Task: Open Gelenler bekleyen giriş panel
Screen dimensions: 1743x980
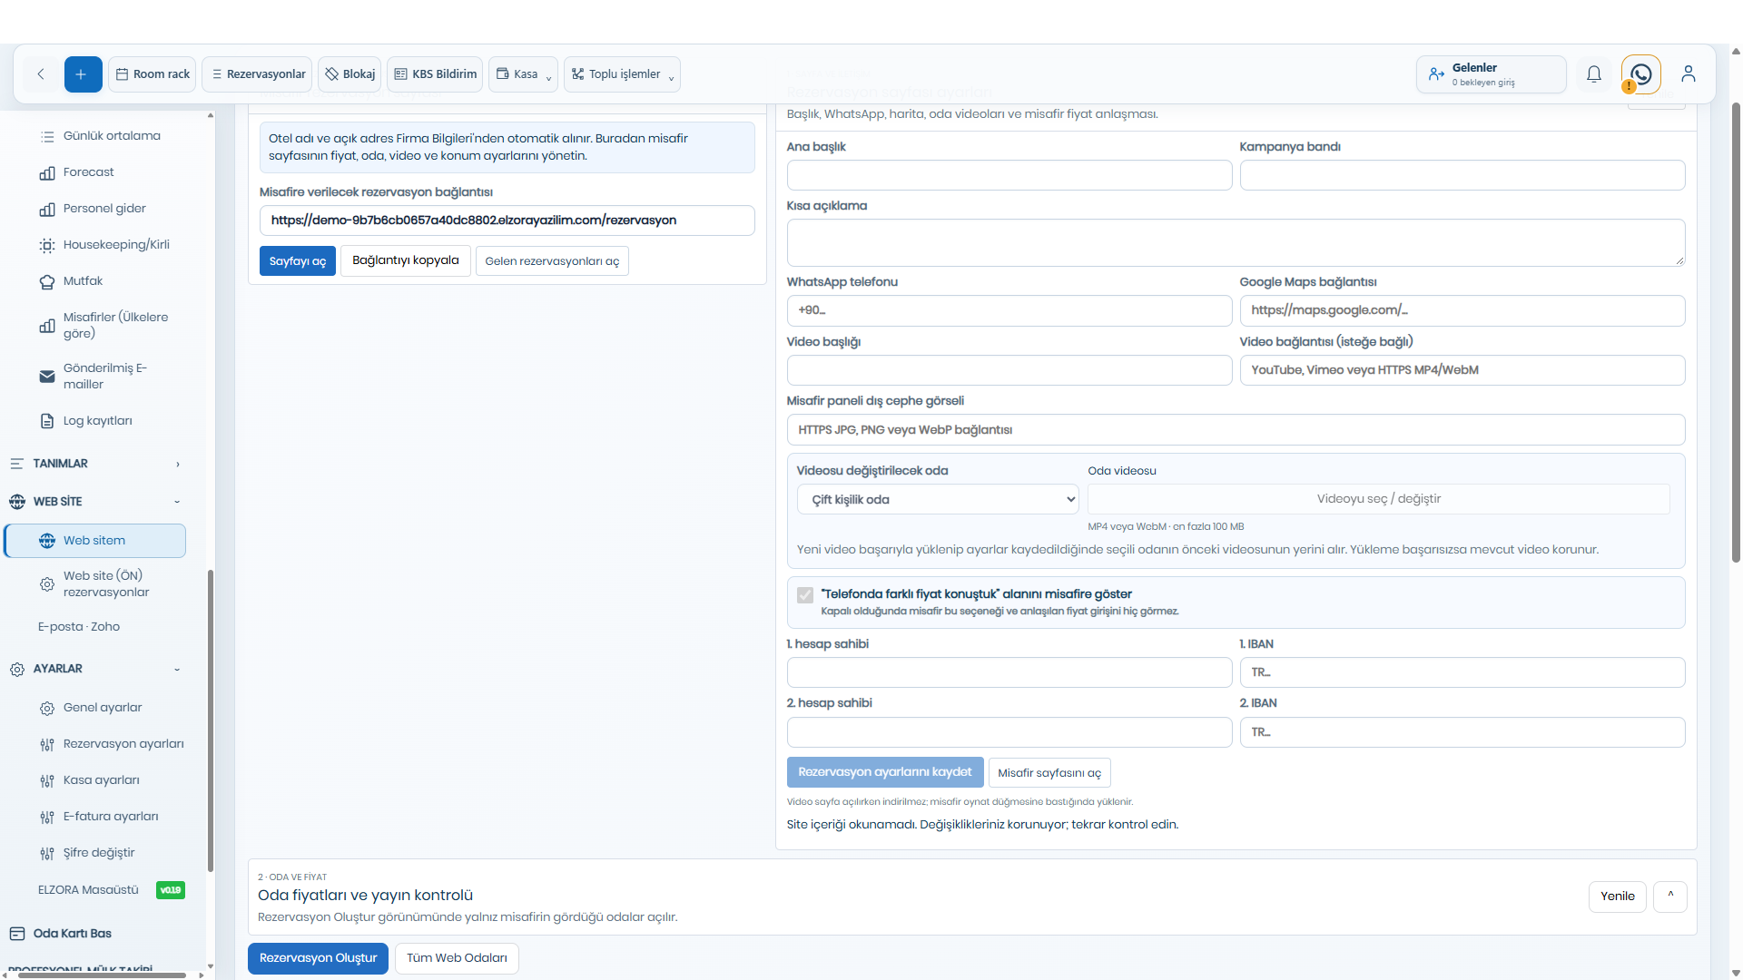Action: pos(1492,74)
